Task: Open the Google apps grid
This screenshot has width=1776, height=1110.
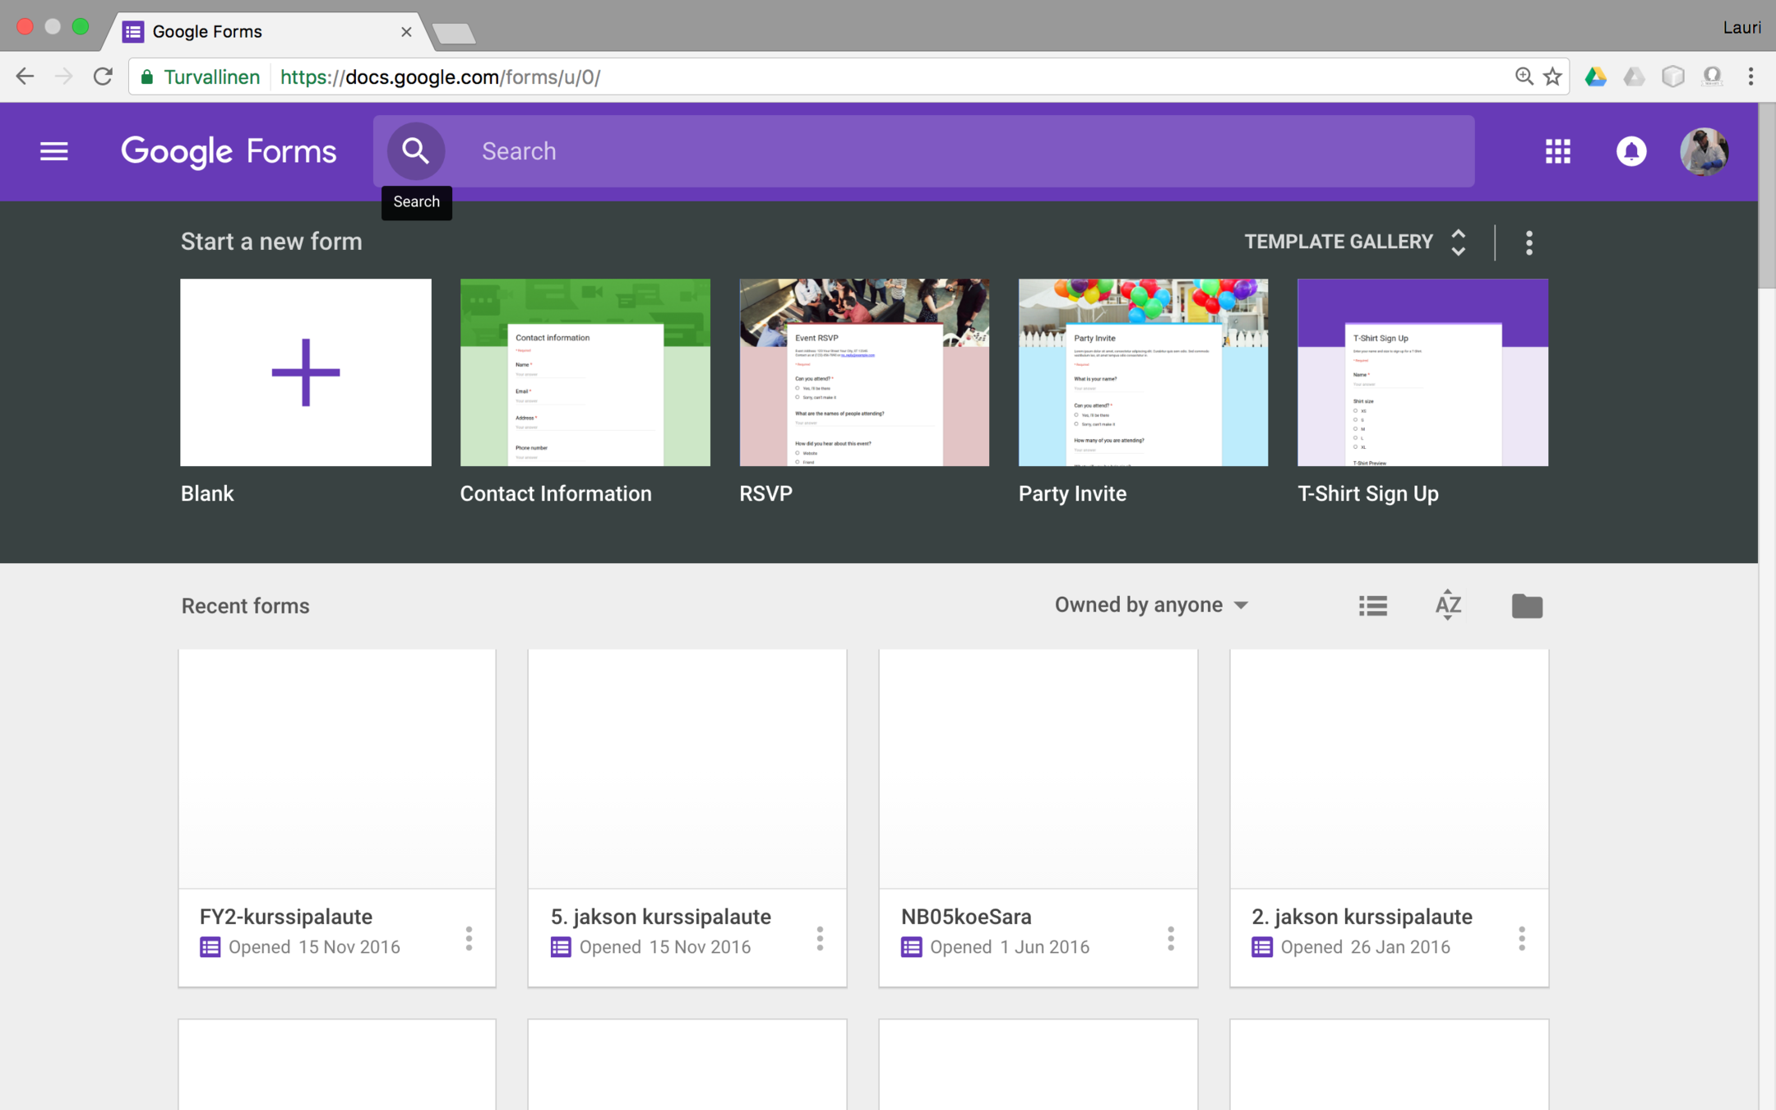Action: (1557, 151)
